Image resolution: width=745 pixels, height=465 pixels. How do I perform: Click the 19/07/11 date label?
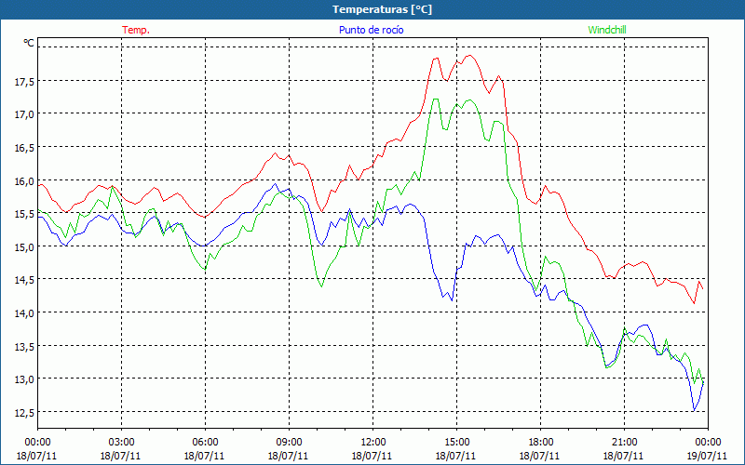pos(707,456)
